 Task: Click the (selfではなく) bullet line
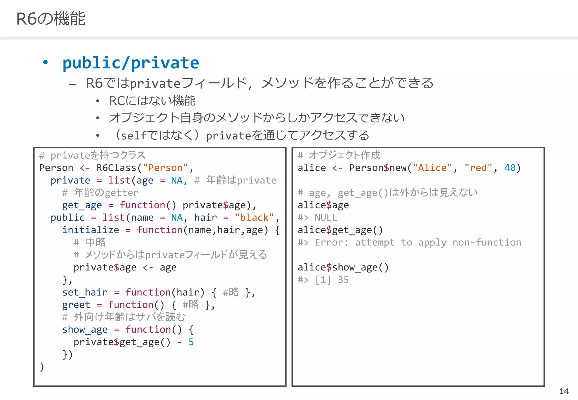[x=242, y=135]
